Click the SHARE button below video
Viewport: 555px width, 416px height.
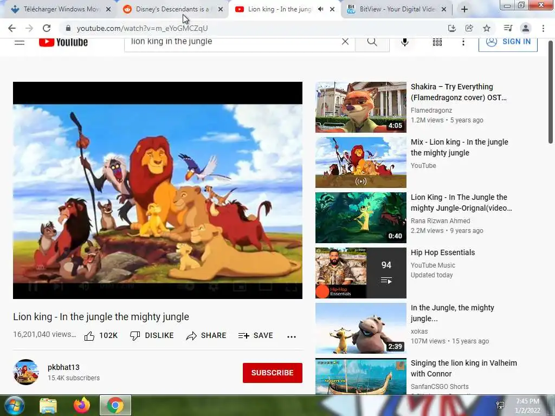(x=206, y=336)
